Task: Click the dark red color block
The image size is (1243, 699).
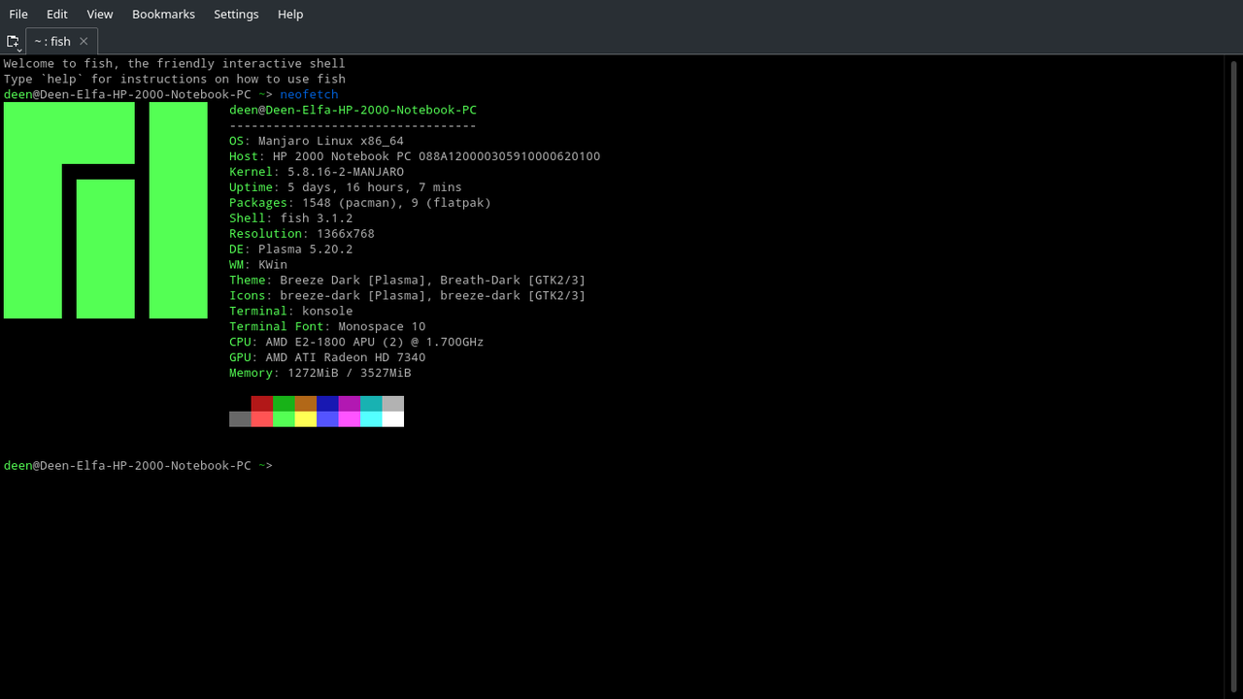Action: pyautogui.click(x=262, y=403)
